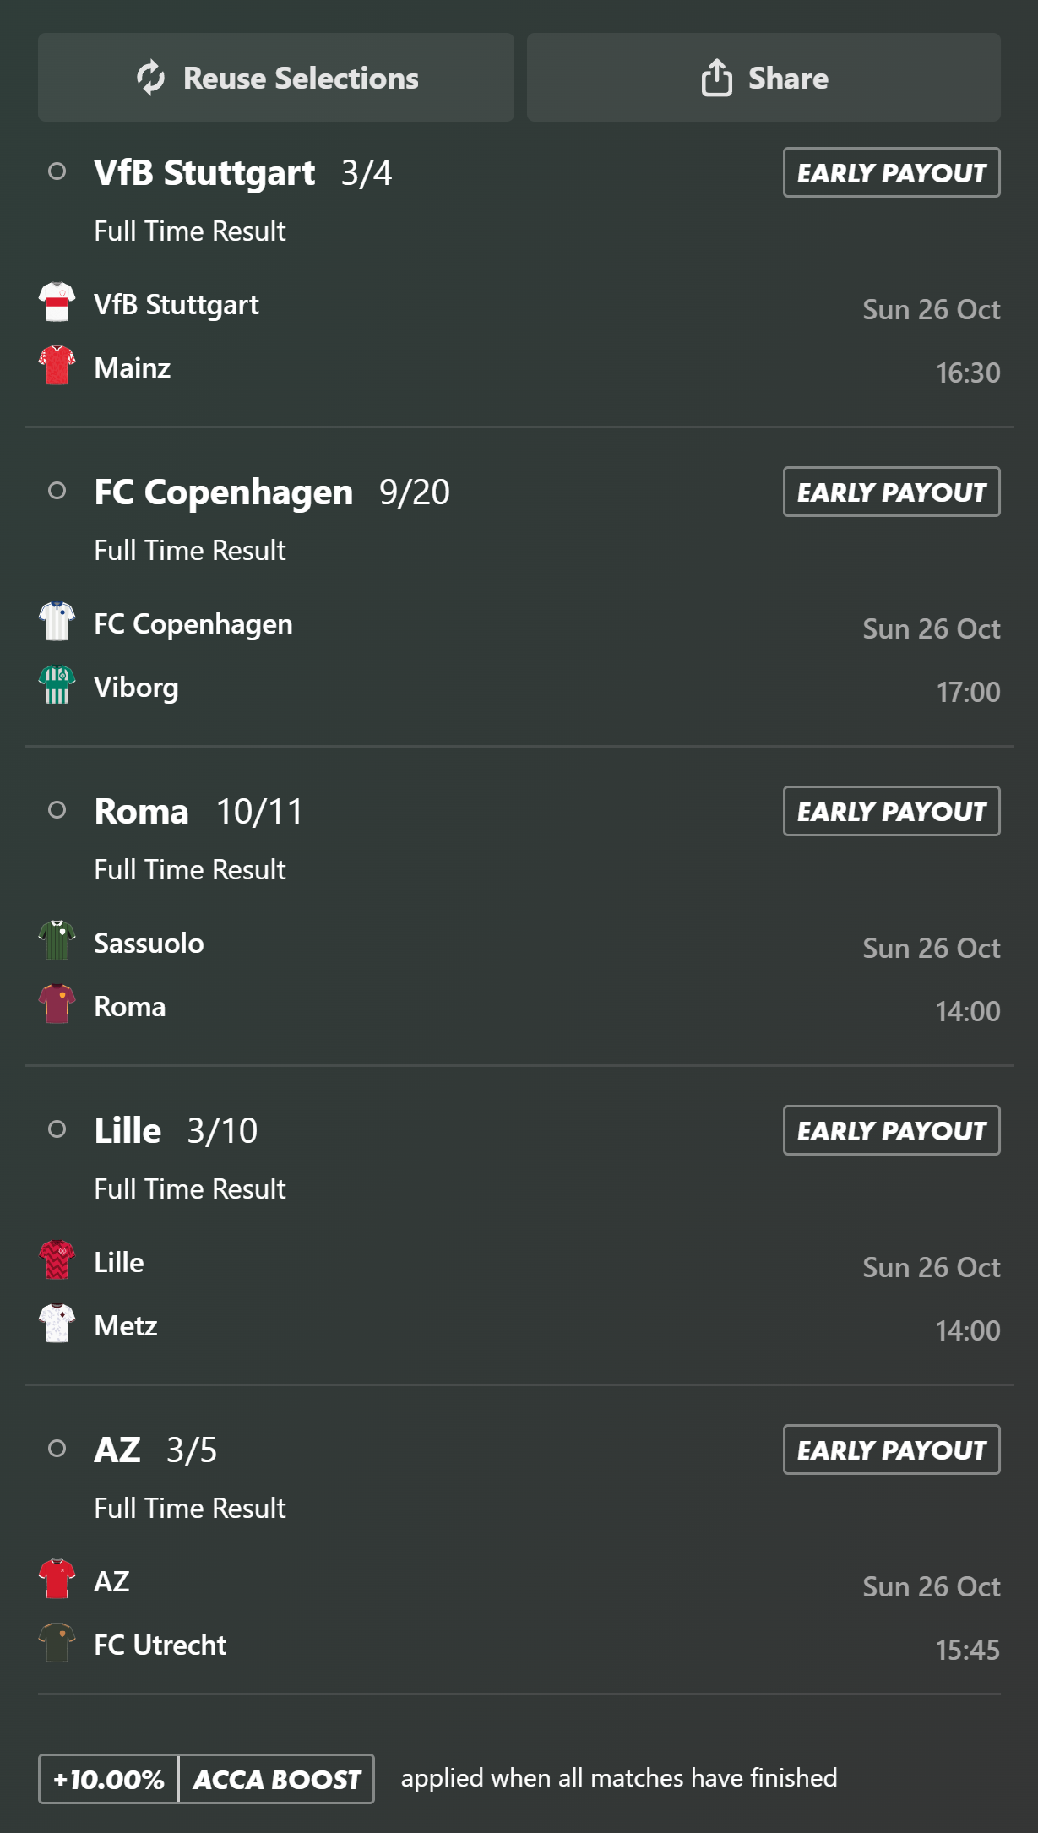Click the FC Copenhagen selection status circle

coord(57,491)
